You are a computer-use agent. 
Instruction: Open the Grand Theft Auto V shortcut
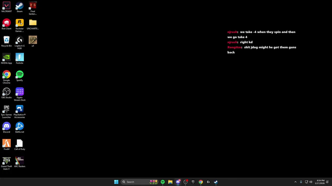coord(6,164)
